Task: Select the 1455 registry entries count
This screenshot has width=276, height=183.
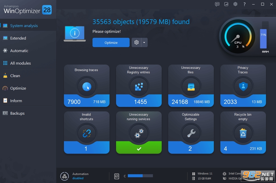Action: click(140, 102)
